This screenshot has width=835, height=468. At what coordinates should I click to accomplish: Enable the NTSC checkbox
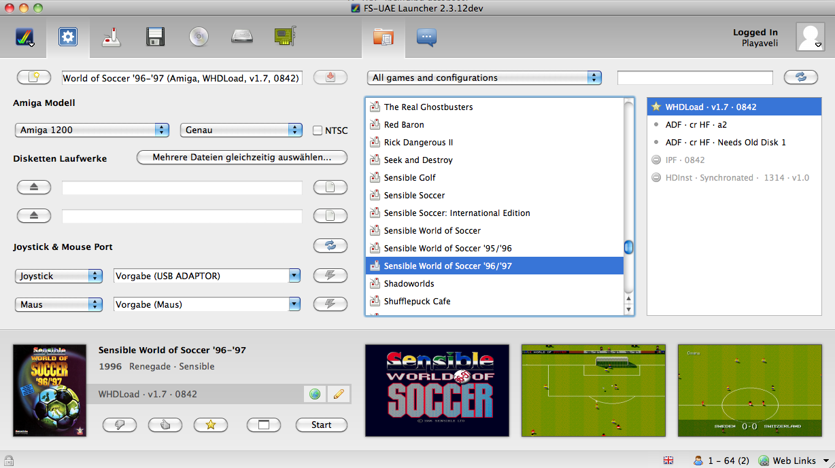pyautogui.click(x=318, y=130)
